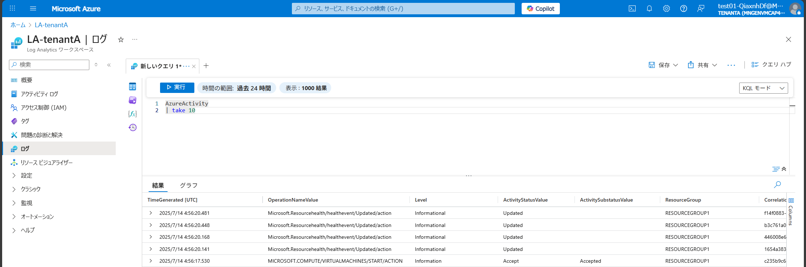Open the Azure apps grid launcher
Screen dimensions: 806x267
[12, 8]
